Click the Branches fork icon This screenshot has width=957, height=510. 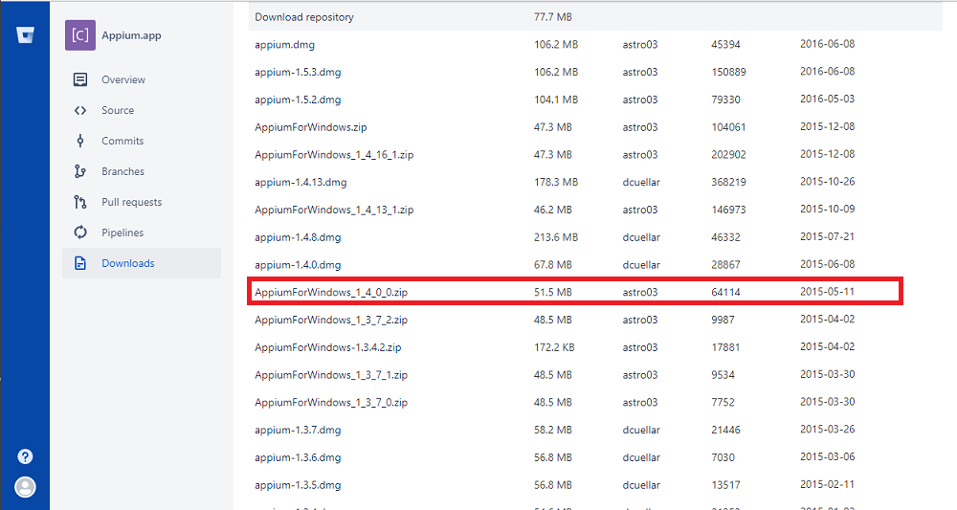pyautogui.click(x=80, y=171)
